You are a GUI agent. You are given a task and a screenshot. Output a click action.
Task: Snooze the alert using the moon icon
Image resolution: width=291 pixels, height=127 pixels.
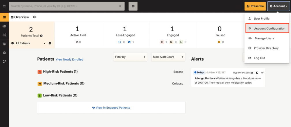[257, 72]
